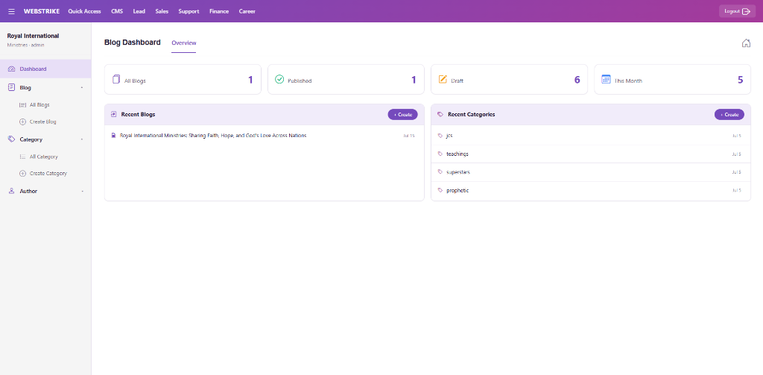Click the WEBSTRIKE brand link
The width and height of the screenshot is (763, 375).
pyautogui.click(x=42, y=11)
